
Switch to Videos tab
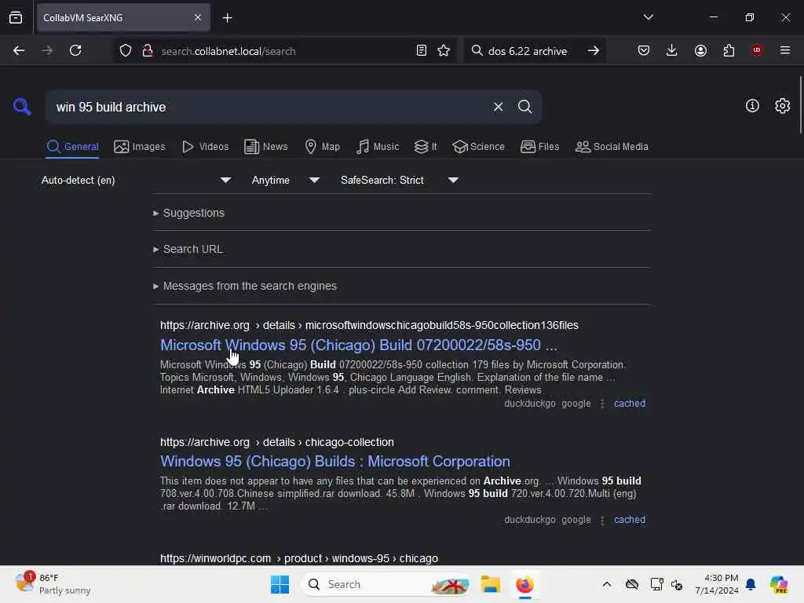coord(205,147)
